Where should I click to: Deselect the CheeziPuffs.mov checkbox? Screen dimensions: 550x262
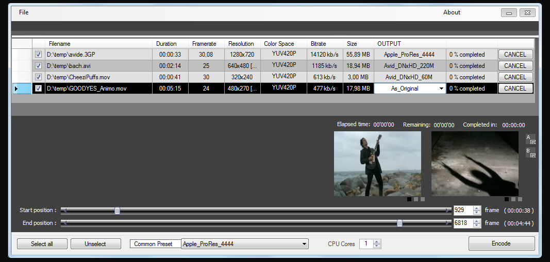coord(38,77)
